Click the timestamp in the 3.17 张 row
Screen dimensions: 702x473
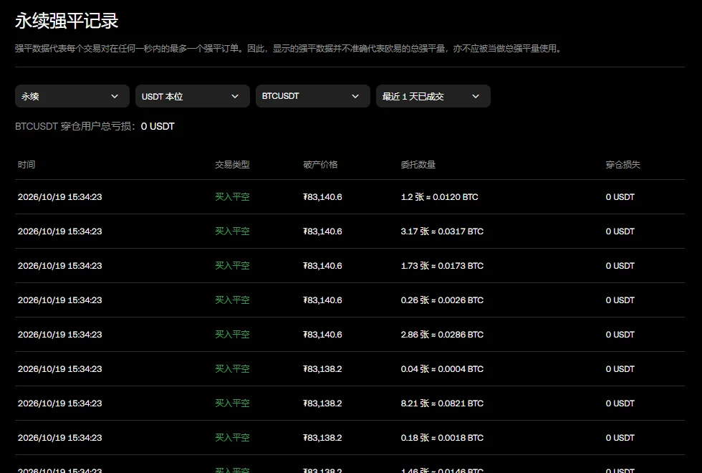(60, 231)
